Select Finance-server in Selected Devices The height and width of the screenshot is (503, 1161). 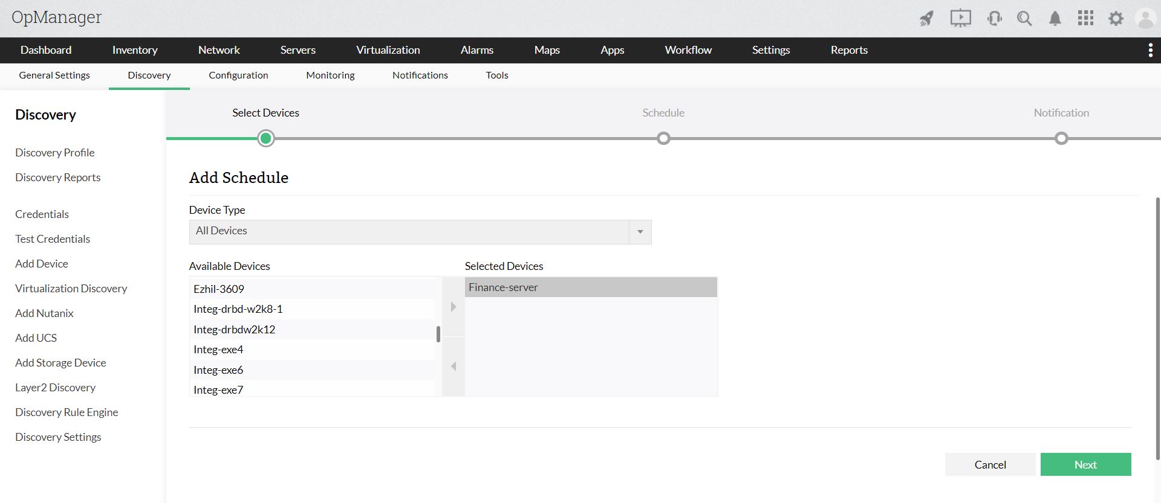[591, 287]
